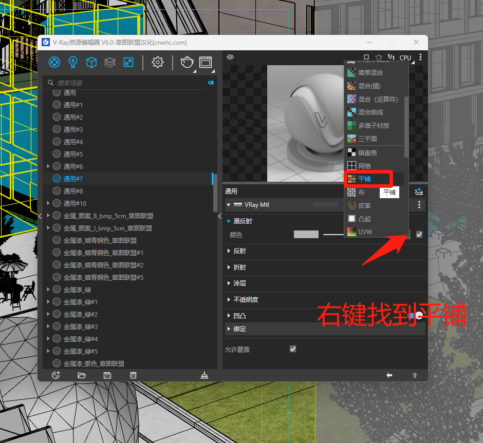Expand 金属漆_绿 material arrow
Image resolution: width=483 pixels, height=443 pixels.
tap(48, 290)
